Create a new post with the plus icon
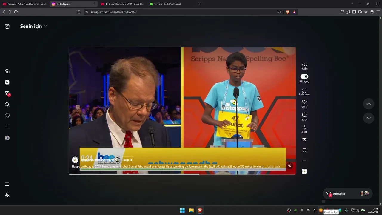This screenshot has height=215, width=382. pyautogui.click(x=7, y=127)
